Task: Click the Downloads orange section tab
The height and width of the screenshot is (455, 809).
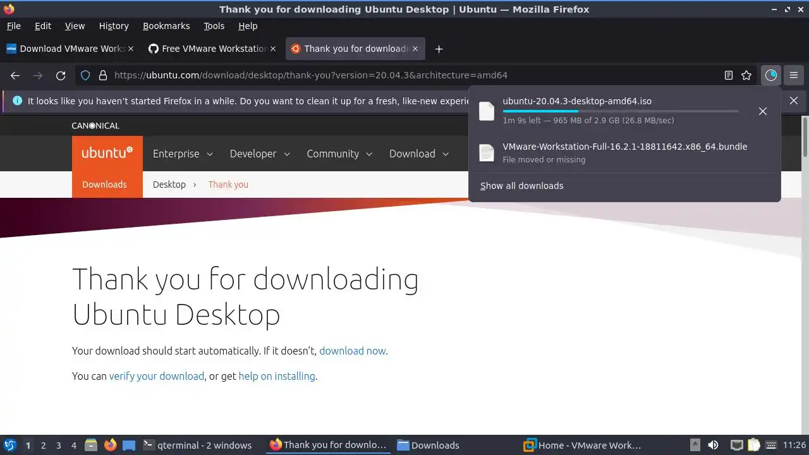Action: click(x=104, y=185)
